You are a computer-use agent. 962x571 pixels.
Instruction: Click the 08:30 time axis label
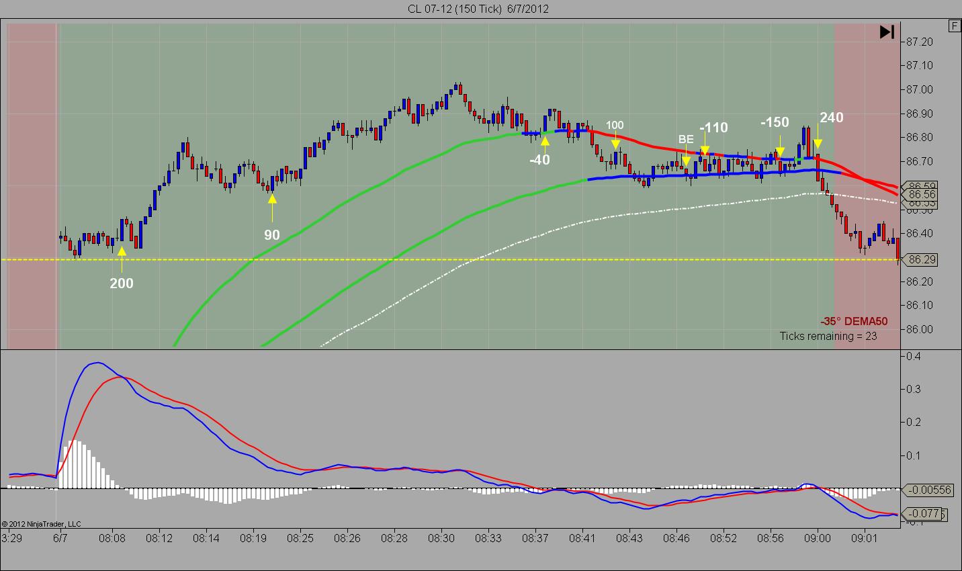441,538
